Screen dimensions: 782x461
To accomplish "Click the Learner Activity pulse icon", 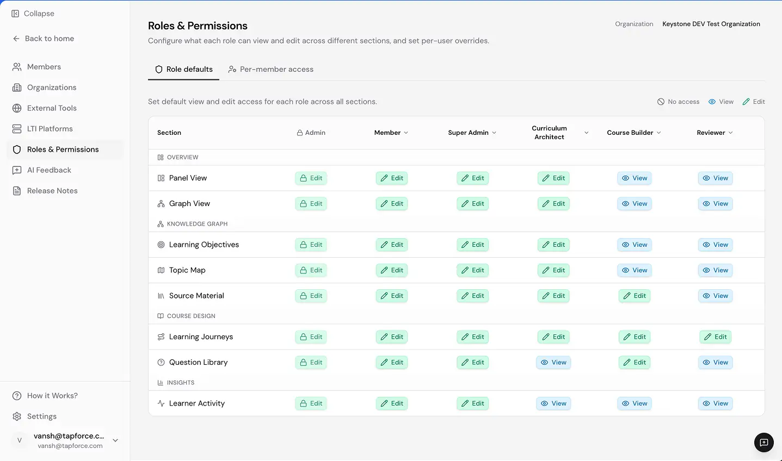I will [x=161, y=403].
